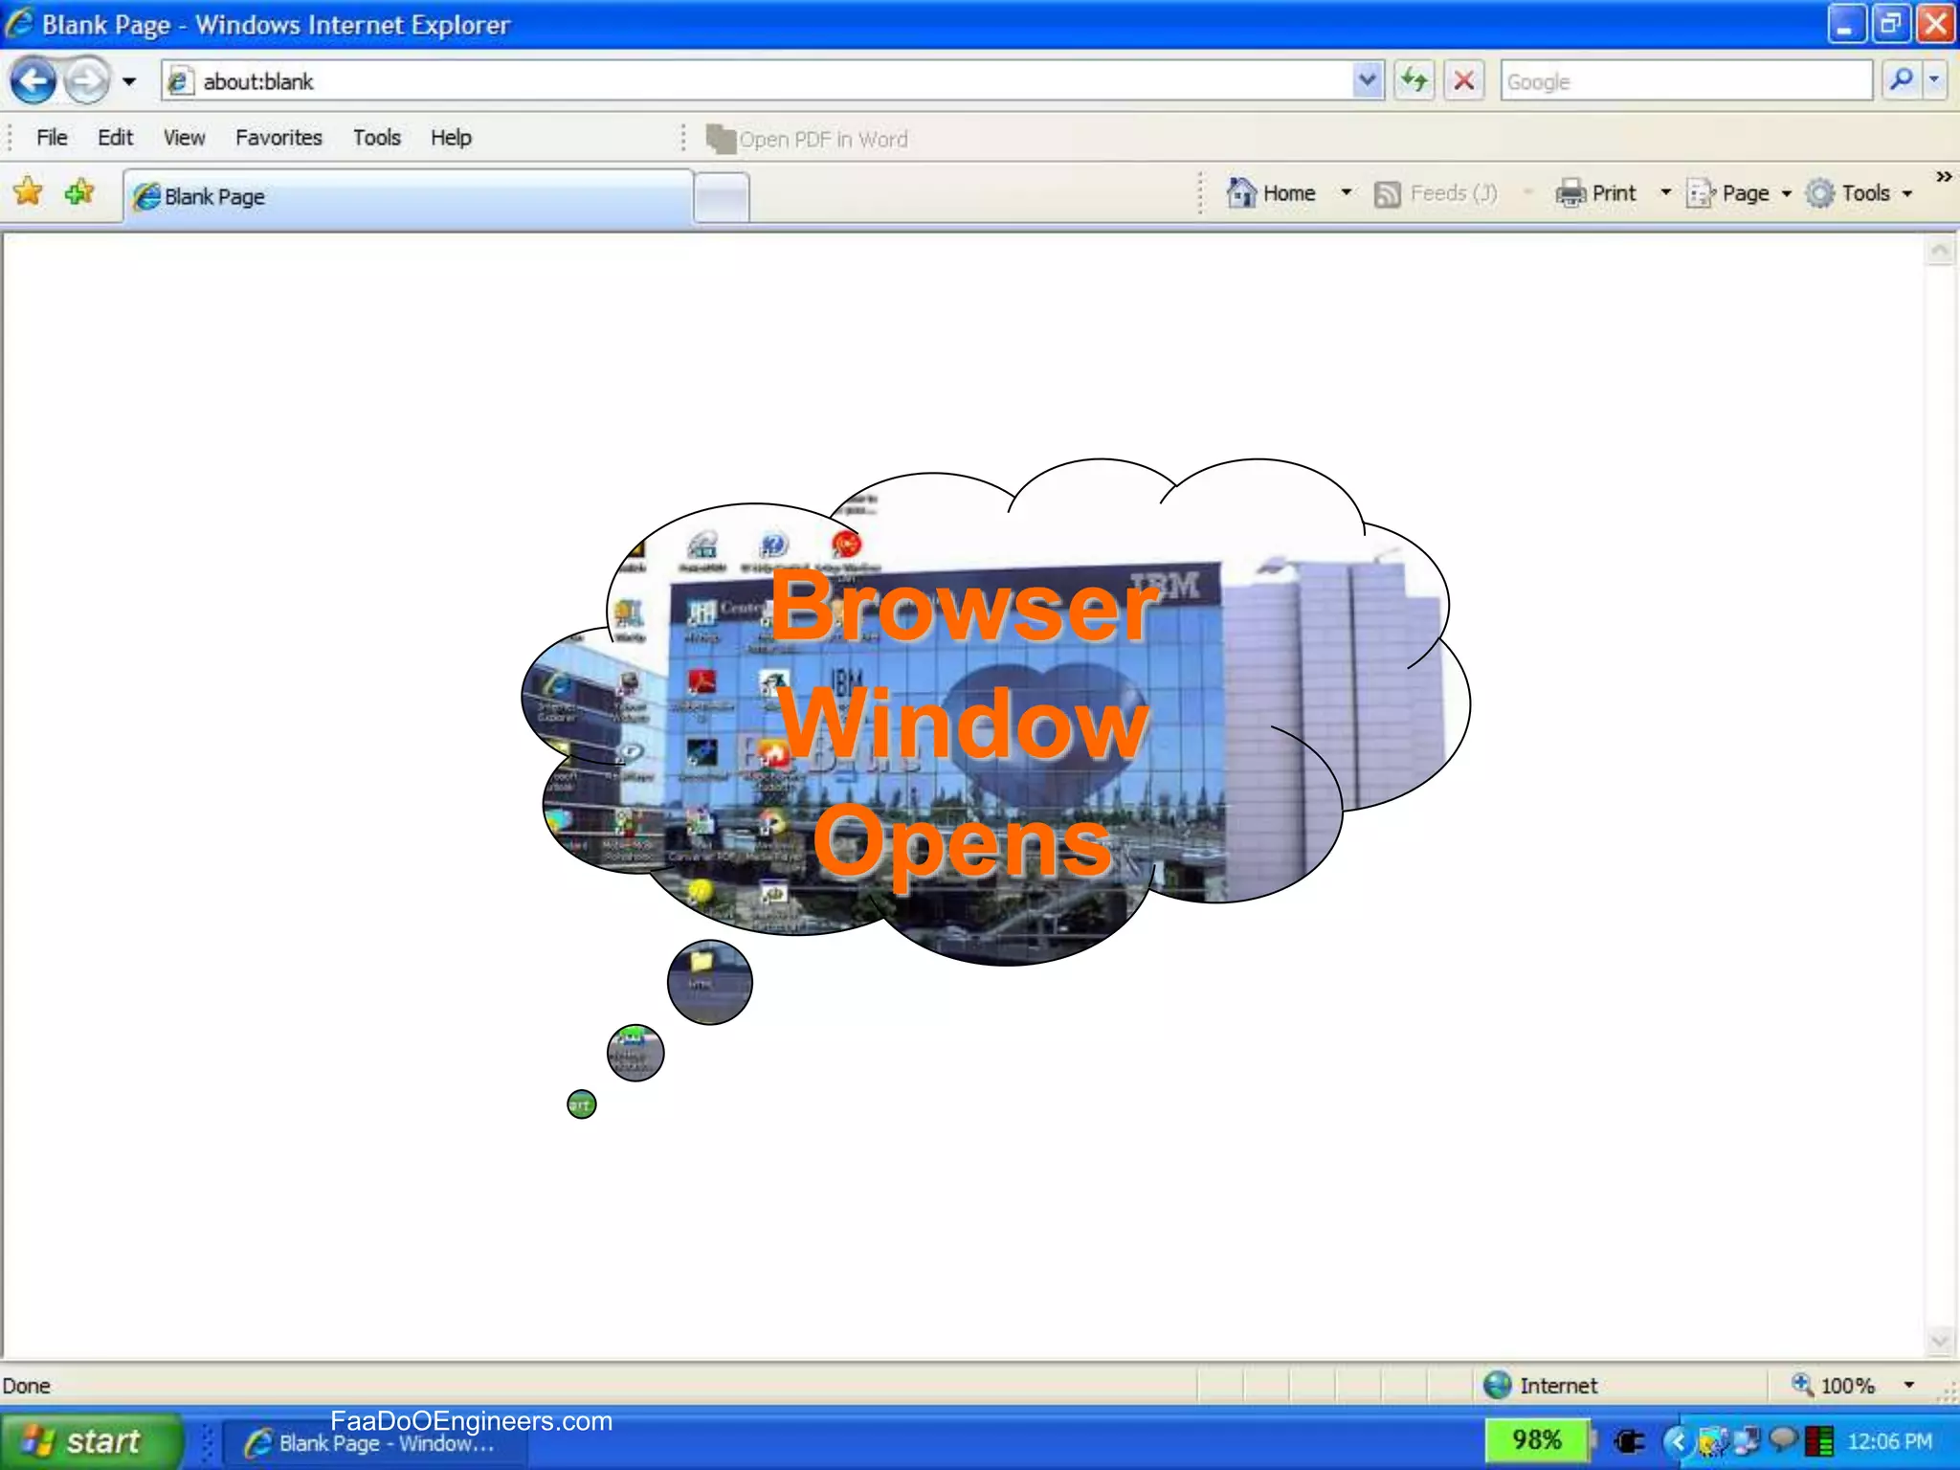1960x1470 pixels.
Task: Open the Tools menu in menu bar
Action: tap(376, 138)
